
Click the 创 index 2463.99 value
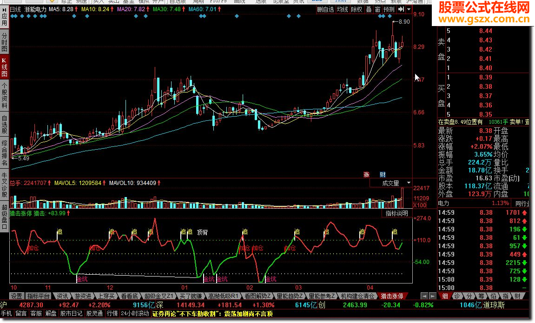(x=355, y=305)
